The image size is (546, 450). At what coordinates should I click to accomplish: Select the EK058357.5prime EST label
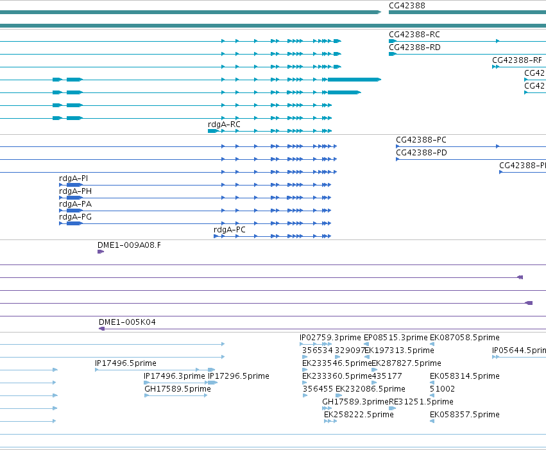coord(465,415)
